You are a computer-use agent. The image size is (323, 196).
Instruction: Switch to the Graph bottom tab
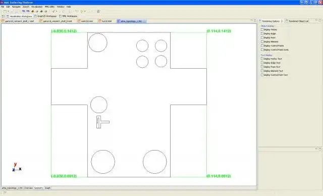[x=47, y=188]
